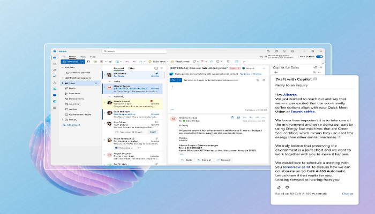Viewport: 375px width, 214px height.
Task: Give thumbs up to the Copilot draft
Action: pyautogui.click(x=279, y=188)
